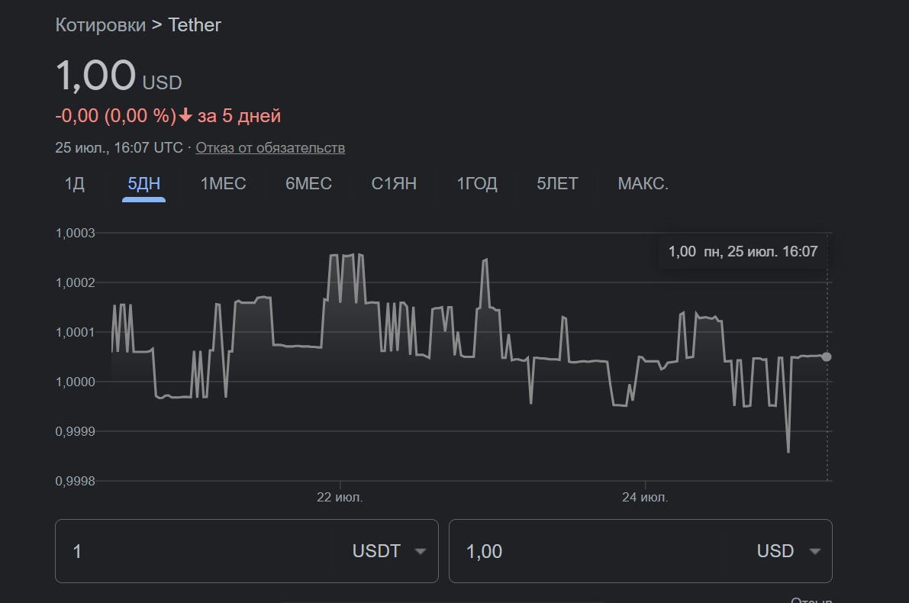Screen dimensions: 909x603
Task: Focus the USD amount input field
Action: click(595, 551)
